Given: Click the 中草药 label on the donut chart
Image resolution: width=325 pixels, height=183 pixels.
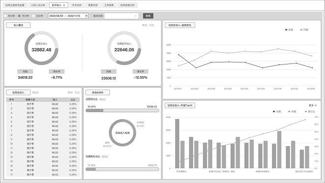Looking at the screenshot, I should click(x=140, y=122).
